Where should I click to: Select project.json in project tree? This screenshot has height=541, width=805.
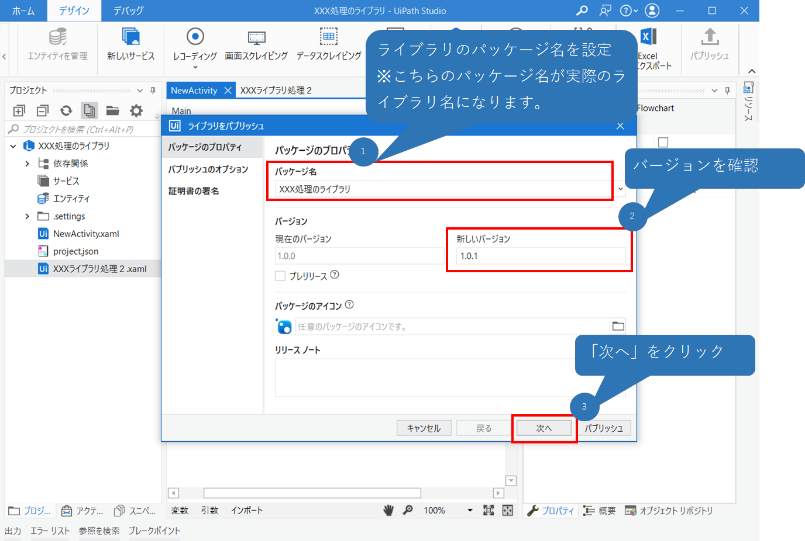point(75,251)
